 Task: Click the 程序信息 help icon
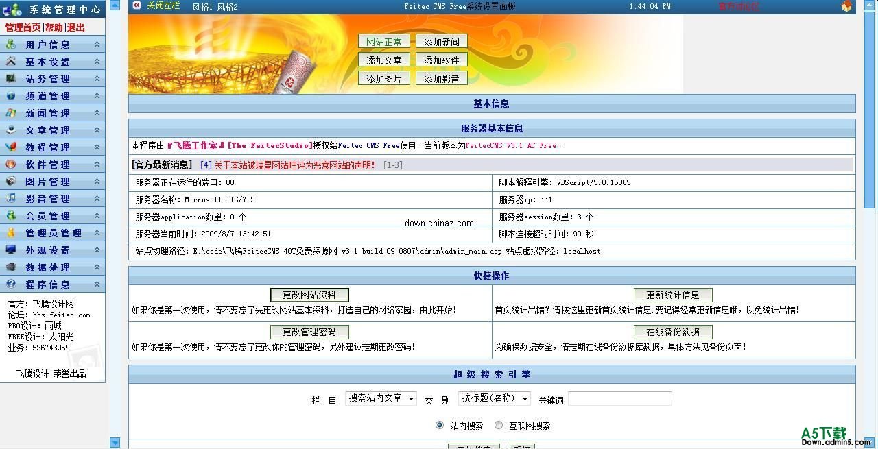click(x=10, y=284)
